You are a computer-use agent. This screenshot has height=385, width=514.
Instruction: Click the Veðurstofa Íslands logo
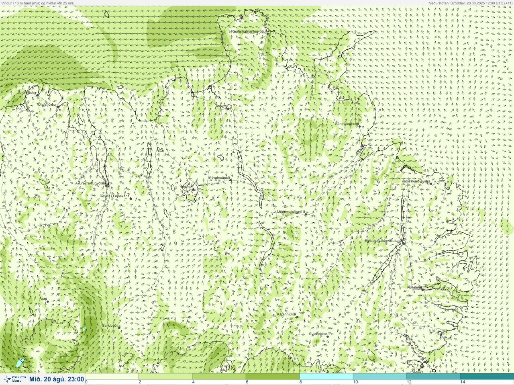point(14,379)
